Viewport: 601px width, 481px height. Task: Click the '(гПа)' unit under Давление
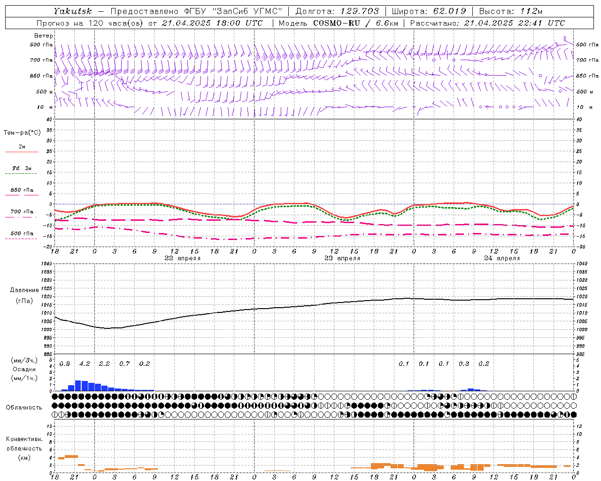pos(24,301)
